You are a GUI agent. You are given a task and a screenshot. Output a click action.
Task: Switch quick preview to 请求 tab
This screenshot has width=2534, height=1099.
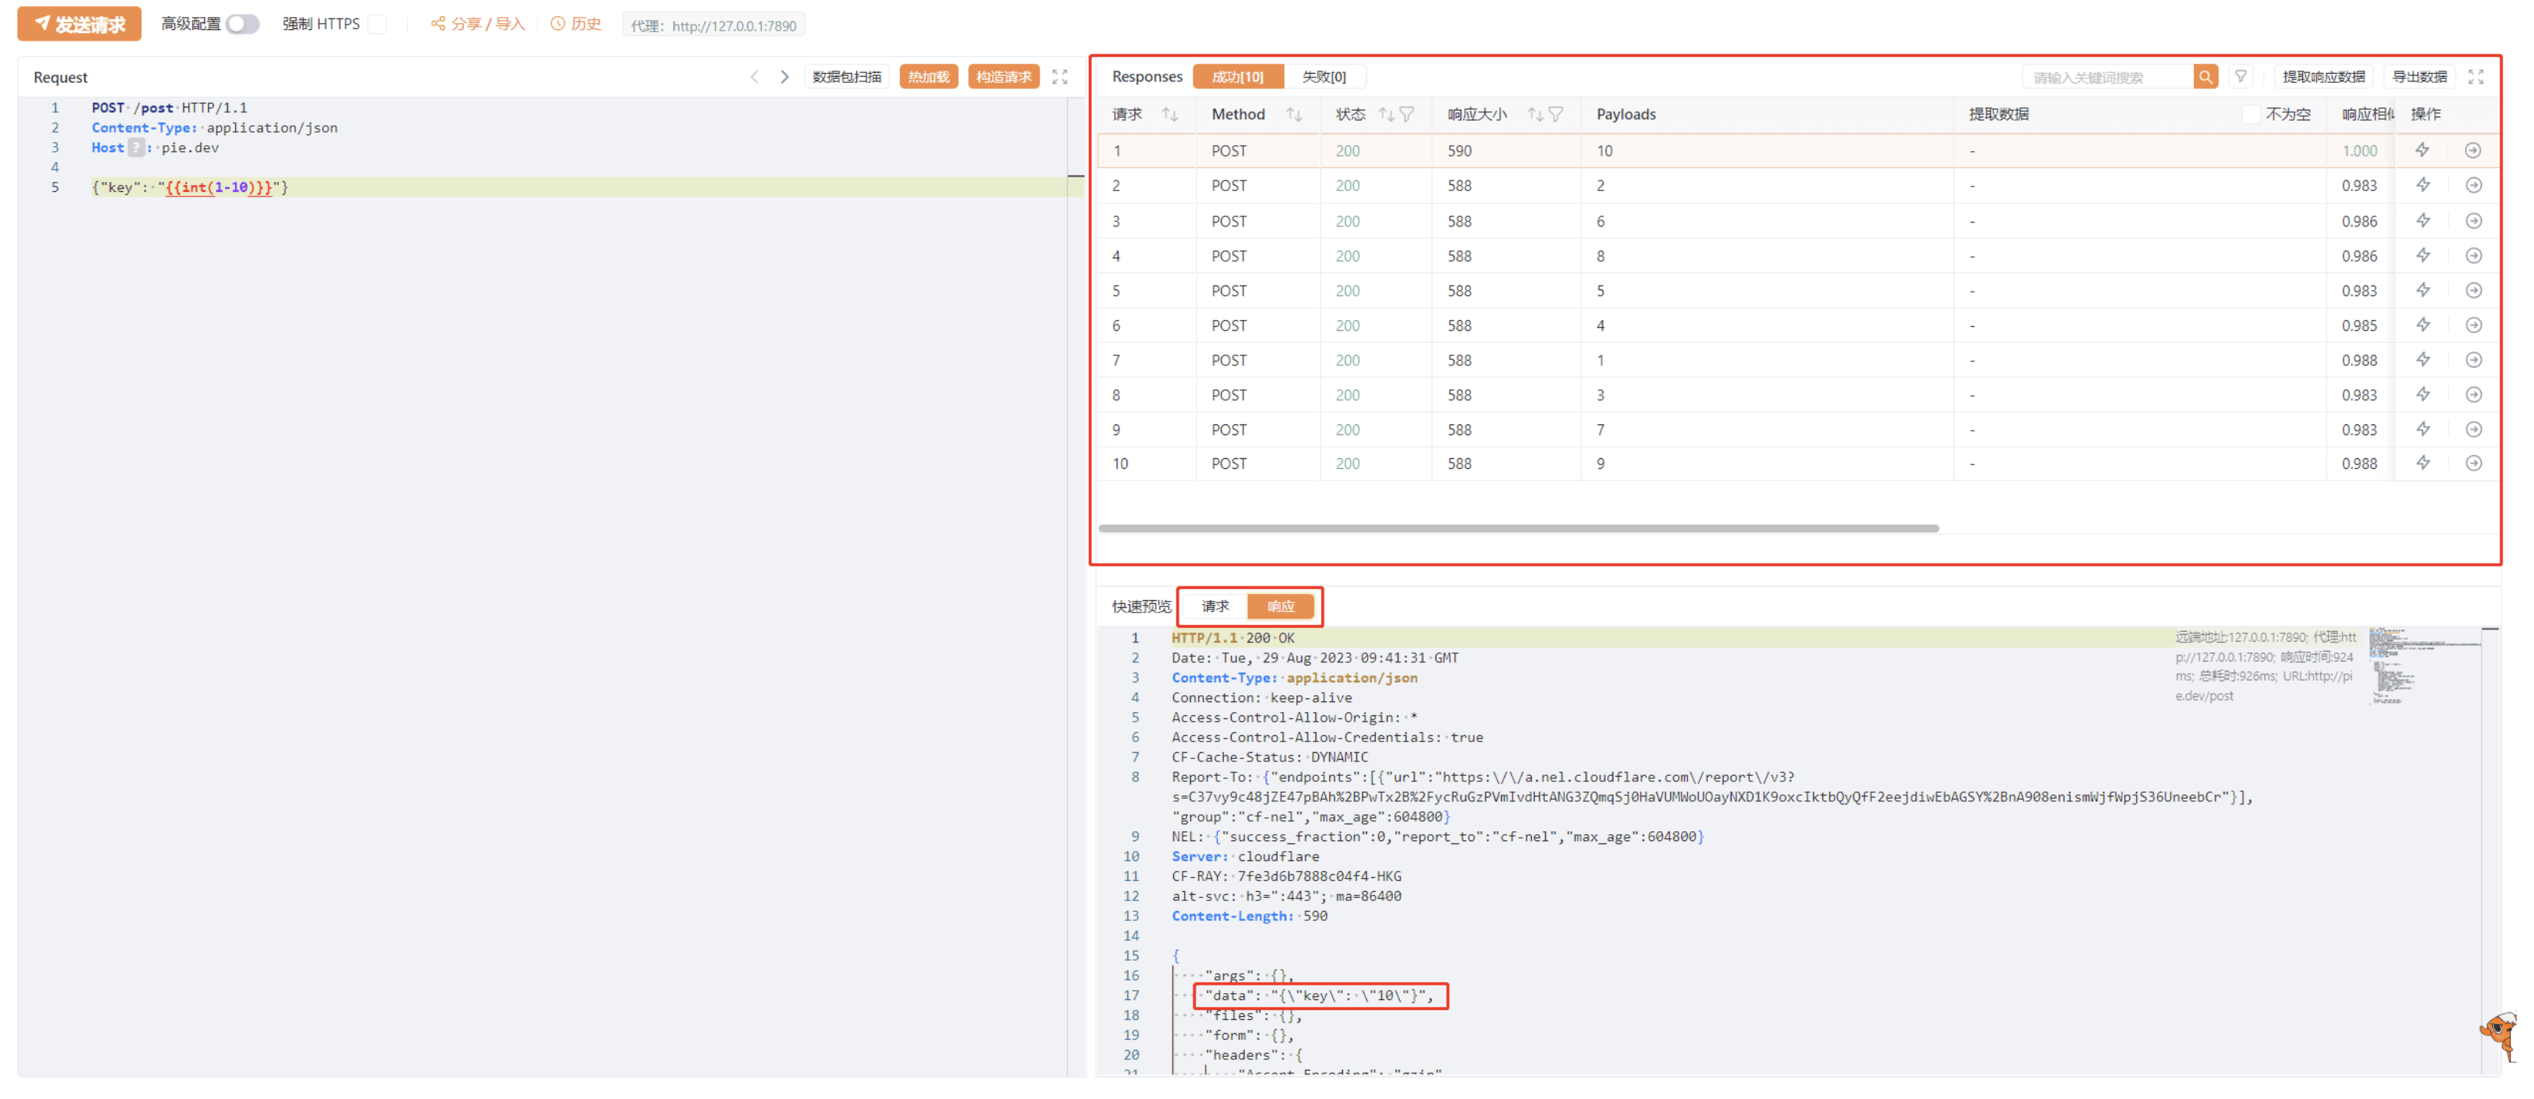pos(1214,606)
